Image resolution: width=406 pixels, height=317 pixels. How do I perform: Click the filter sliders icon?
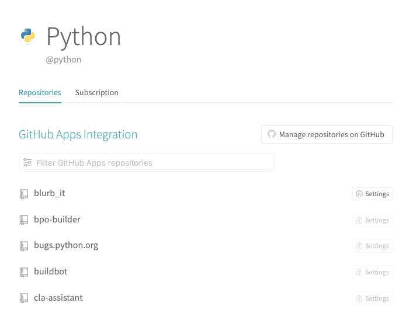pyautogui.click(x=27, y=163)
